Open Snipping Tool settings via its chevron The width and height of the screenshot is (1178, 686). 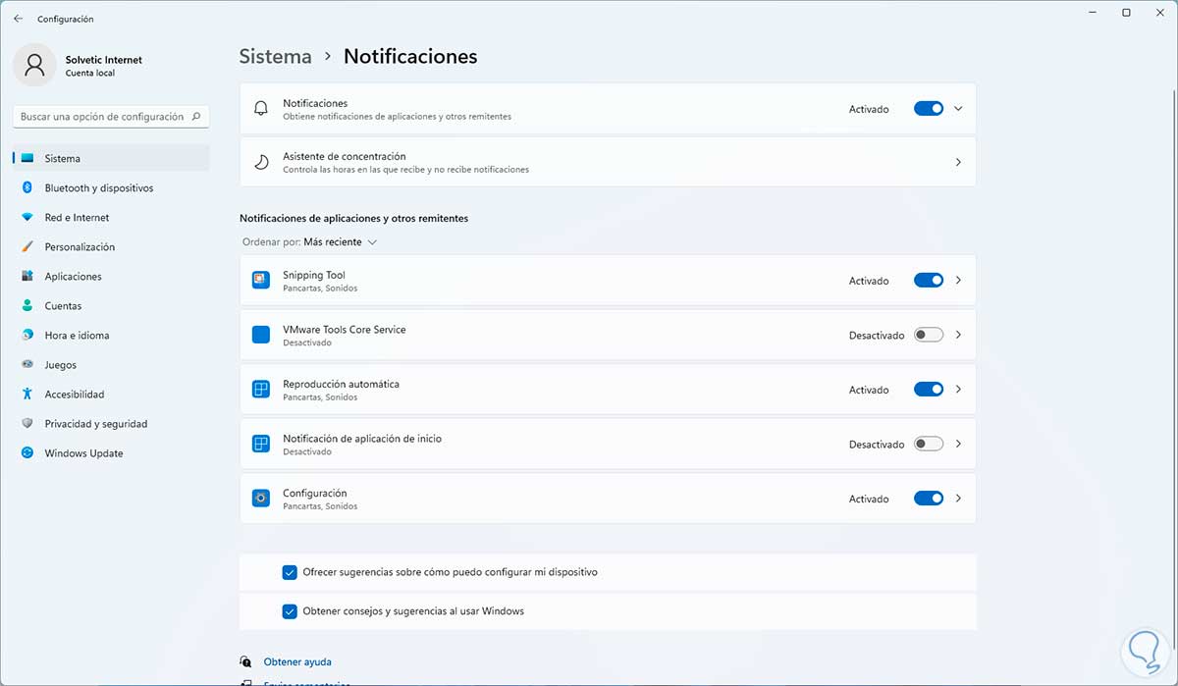(x=958, y=281)
